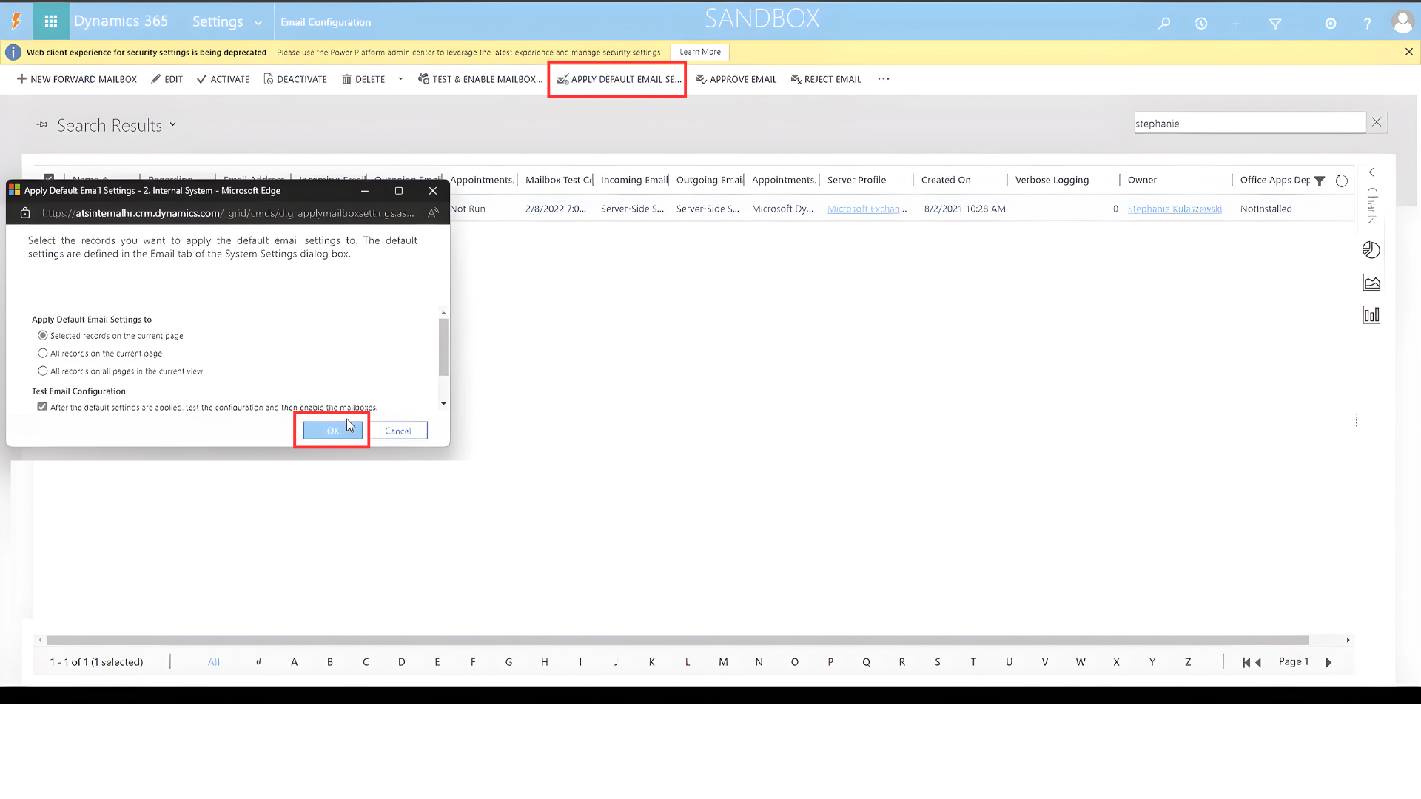Click the search magnifier icon in header

click(1164, 23)
